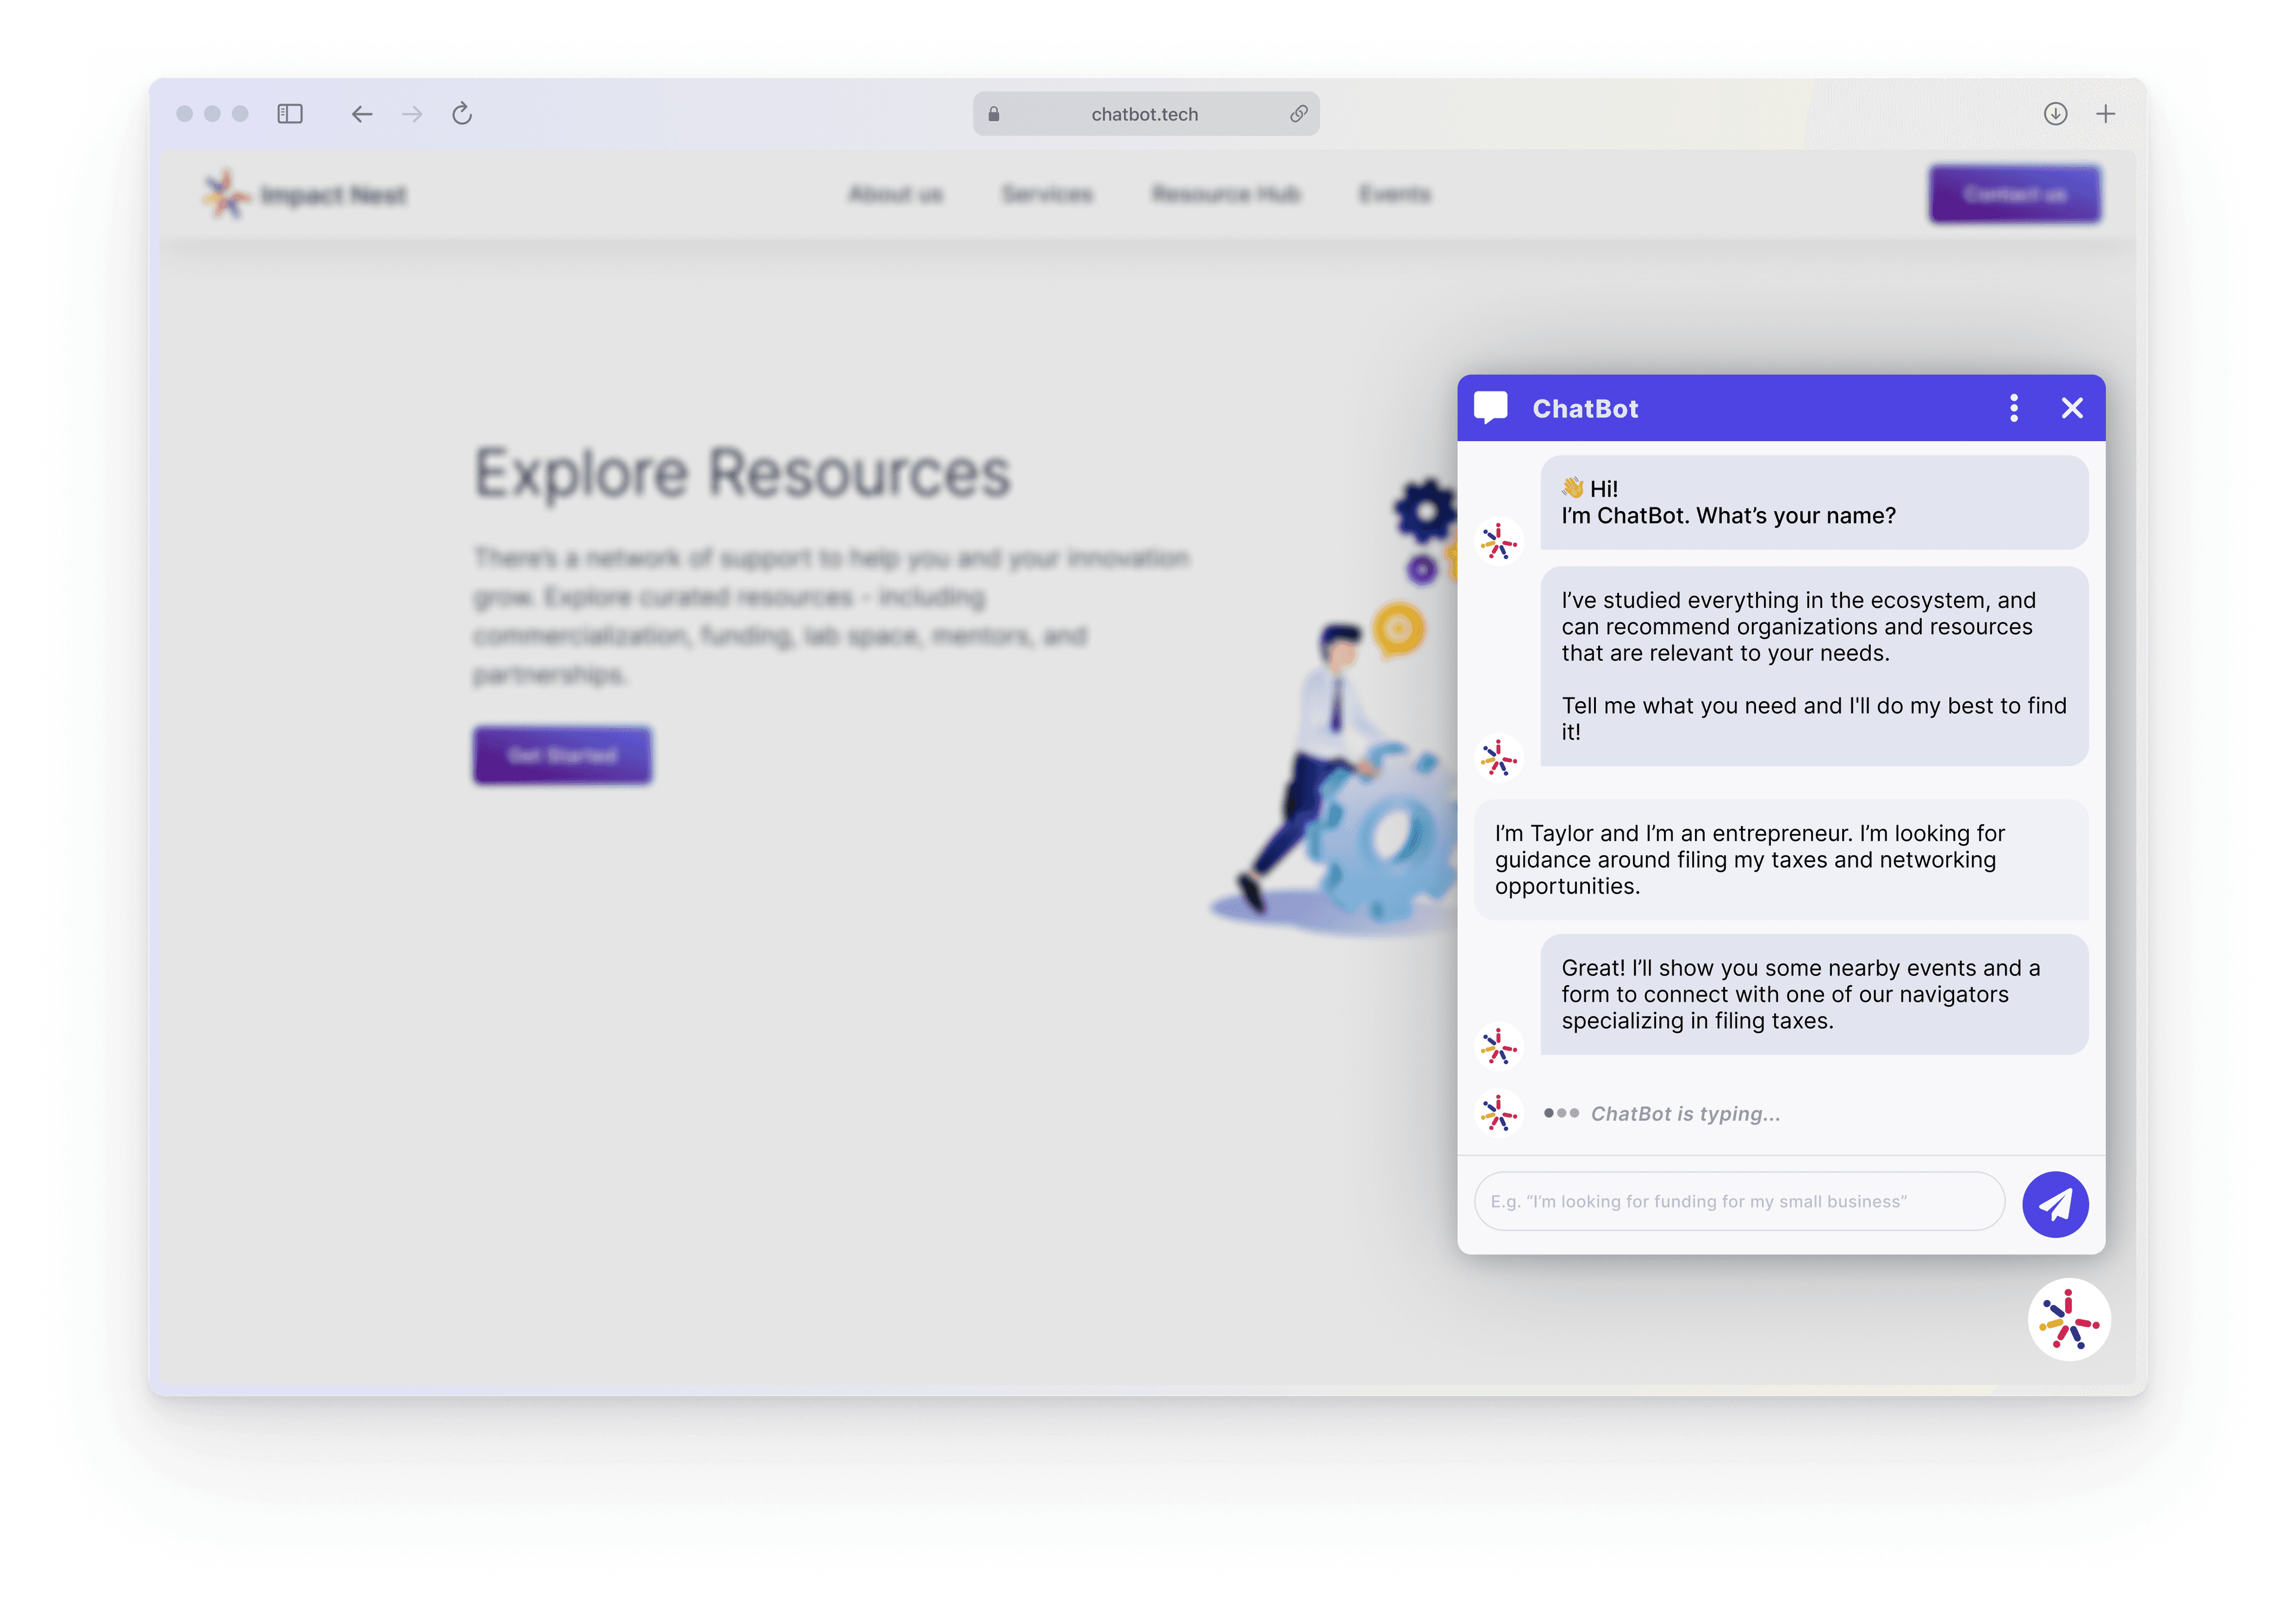Viewport: 2296px width, 1615px height.
Task: Open the browser downloads icon
Action: (2056, 114)
